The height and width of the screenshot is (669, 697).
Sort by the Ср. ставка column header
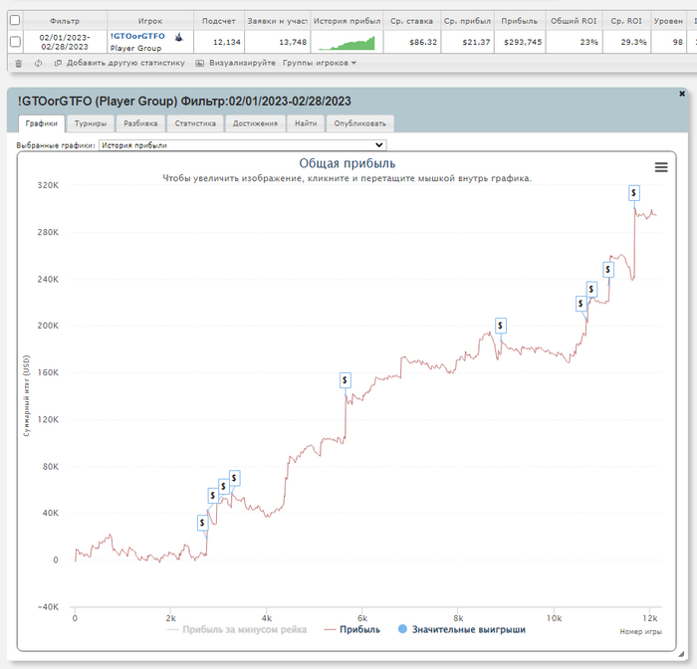pyautogui.click(x=411, y=21)
